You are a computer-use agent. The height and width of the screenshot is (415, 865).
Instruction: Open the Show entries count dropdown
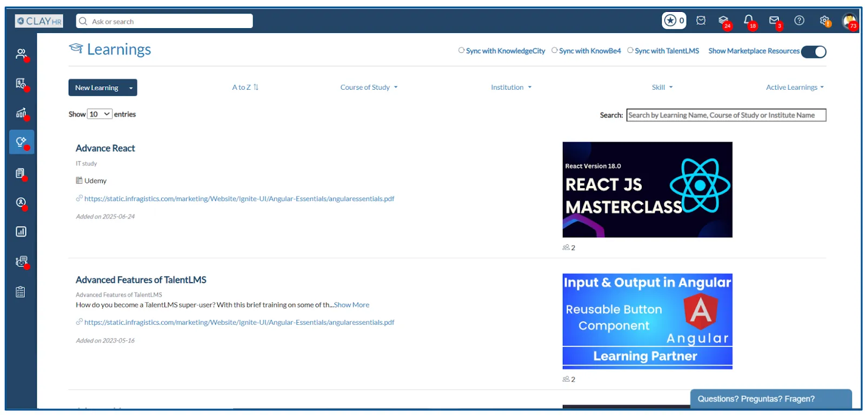pos(100,114)
